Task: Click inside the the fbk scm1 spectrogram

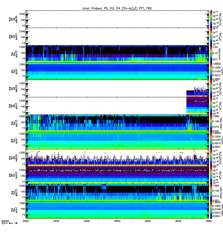Action: point(117,210)
